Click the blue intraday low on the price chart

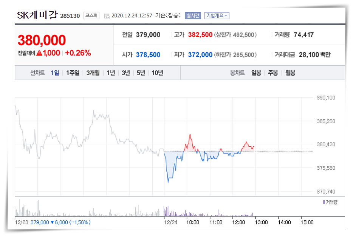(168, 182)
